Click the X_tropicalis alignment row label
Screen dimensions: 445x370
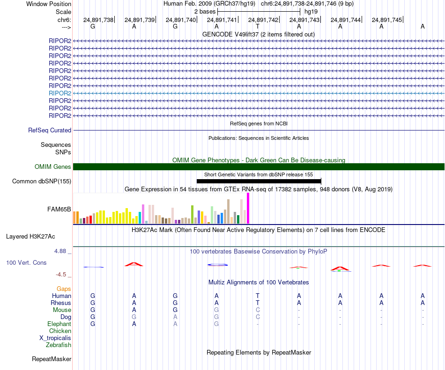pos(55,338)
